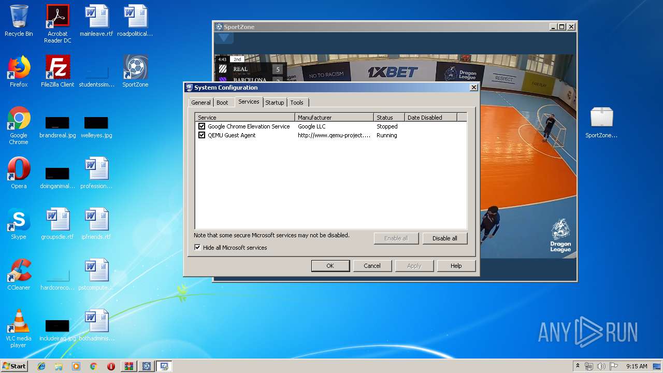The height and width of the screenshot is (373, 663).
Task: Expand the SportZone dropdown arrow menu
Action: (x=224, y=38)
